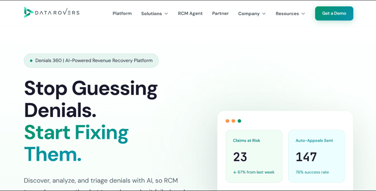
Task: Click the Claims at Risk label
Action: pyautogui.click(x=246, y=141)
